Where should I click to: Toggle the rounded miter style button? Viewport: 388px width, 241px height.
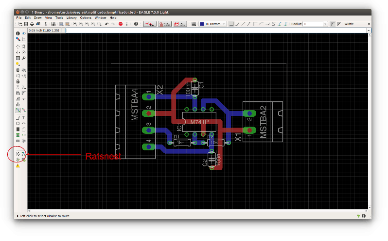[333, 24]
